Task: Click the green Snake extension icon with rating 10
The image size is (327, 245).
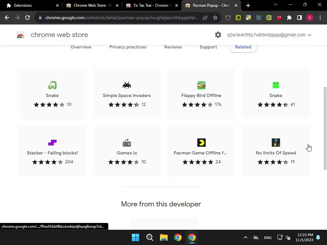Action: (x=52, y=85)
